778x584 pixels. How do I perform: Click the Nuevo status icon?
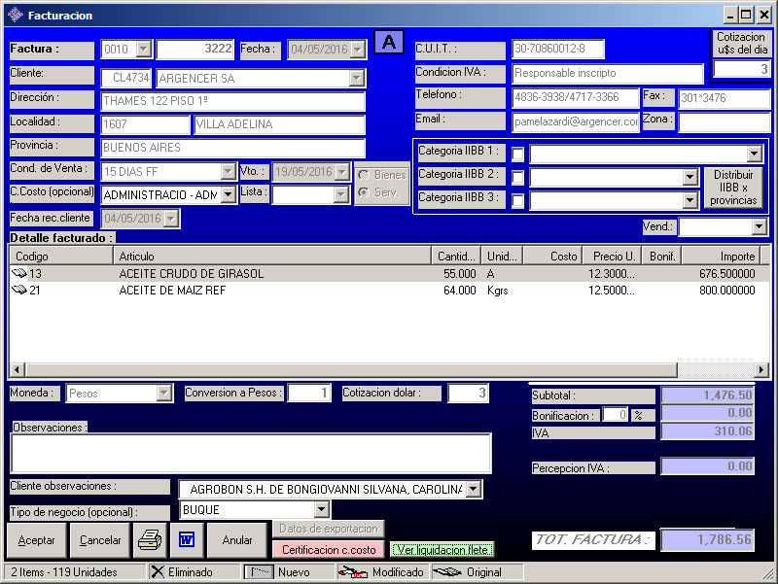258,572
